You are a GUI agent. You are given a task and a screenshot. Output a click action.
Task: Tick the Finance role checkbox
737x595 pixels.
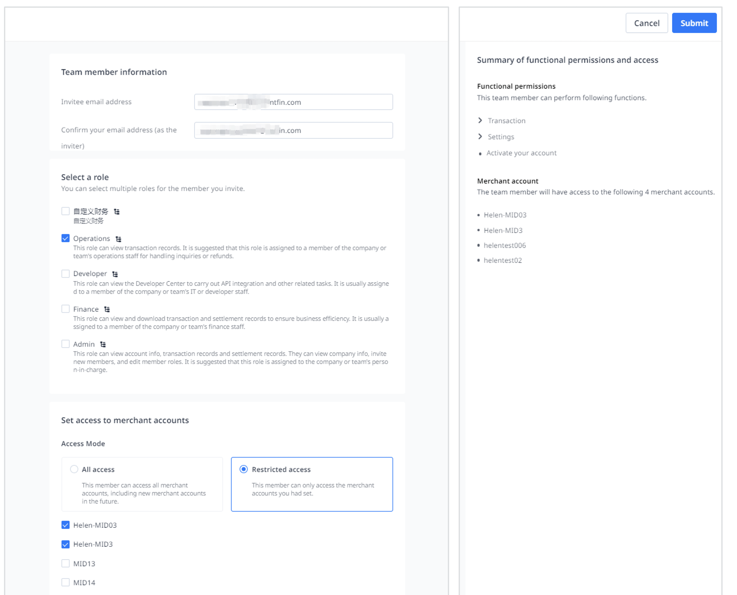click(x=65, y=309)
